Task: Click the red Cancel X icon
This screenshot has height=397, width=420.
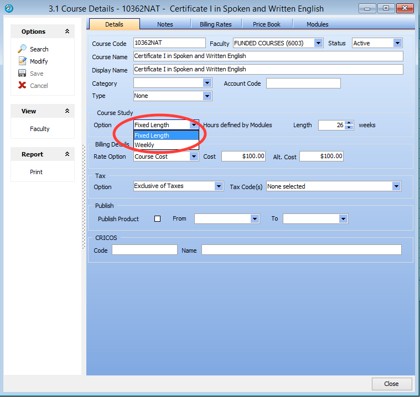Action: pyautogui.click(x=22, y=86)
